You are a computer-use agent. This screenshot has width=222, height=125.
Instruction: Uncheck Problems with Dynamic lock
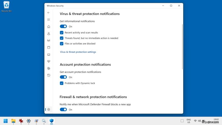(62, 83)
